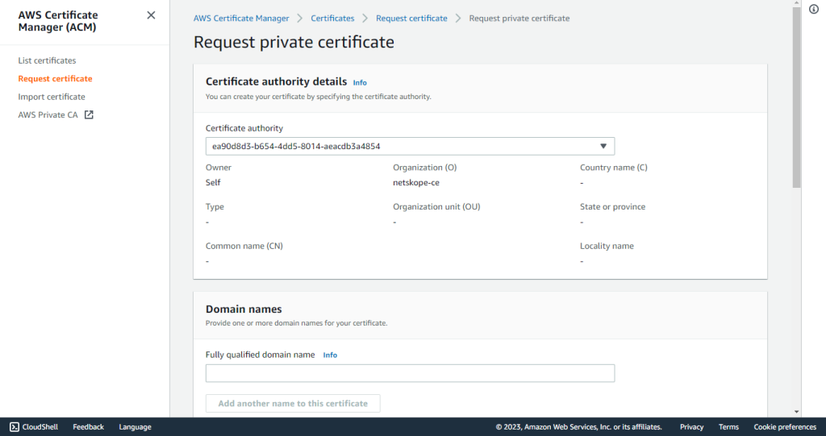Open the Language selector in footer
The image size is (826, 436).
[135, 427]
